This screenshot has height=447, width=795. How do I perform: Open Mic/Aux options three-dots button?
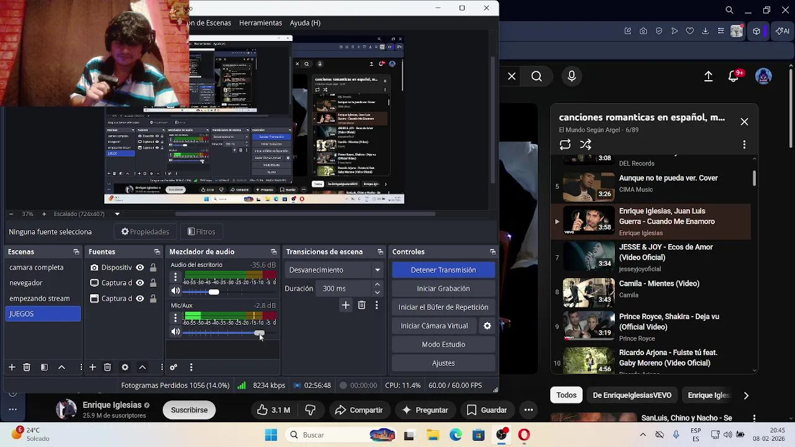tap(175, 318)
